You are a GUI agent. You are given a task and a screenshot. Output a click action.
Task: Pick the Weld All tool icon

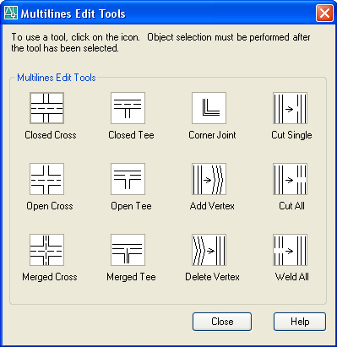pyautogui.click(x=290, y=250)
